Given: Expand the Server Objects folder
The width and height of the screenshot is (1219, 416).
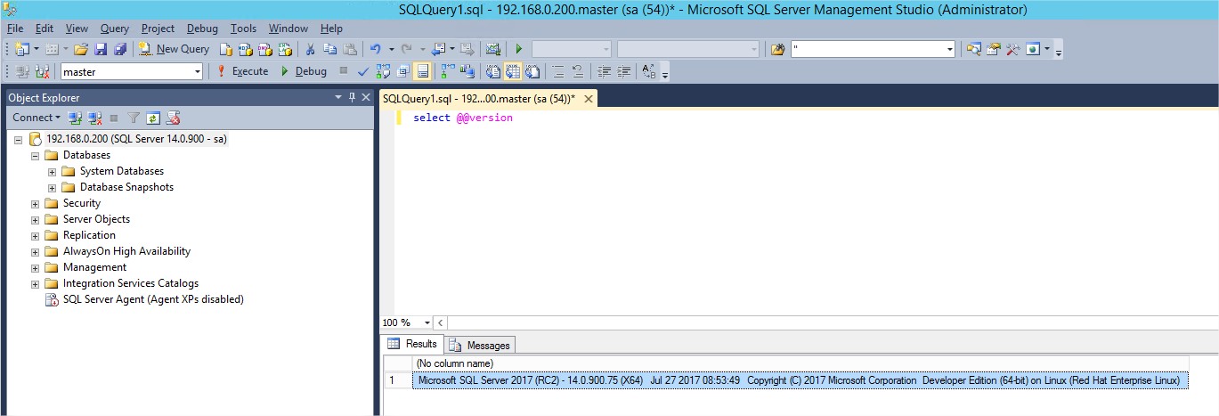Looking at the screenshot, I should click(36, 220).
